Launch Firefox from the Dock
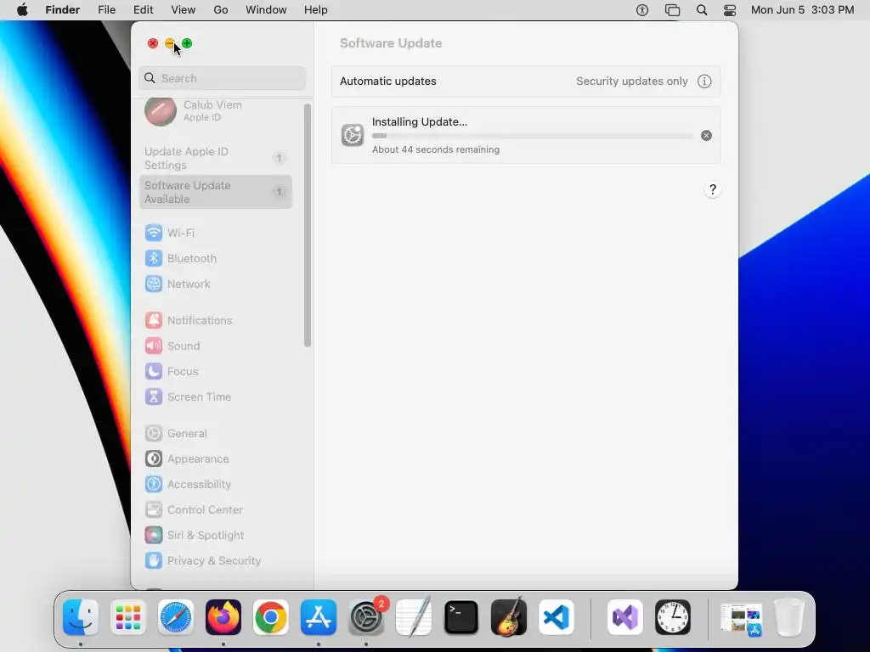The image size is (870, 652). 223,617
